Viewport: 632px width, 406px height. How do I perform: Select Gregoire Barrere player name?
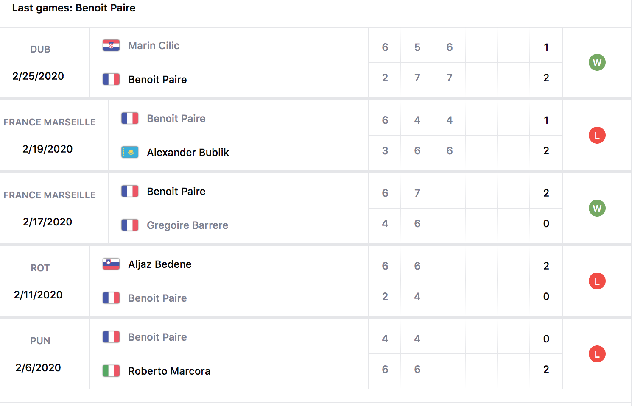[187, 225]
